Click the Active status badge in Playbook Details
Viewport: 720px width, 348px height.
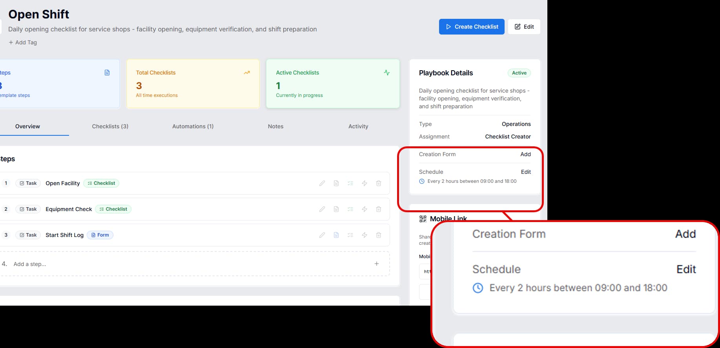coord(519,73)
